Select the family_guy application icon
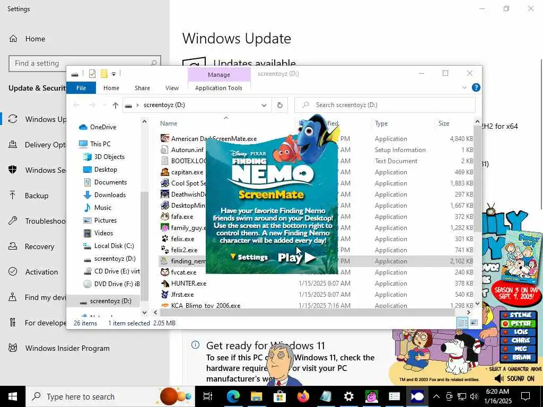This screenshot has height=407, width=543. pyautogui.click(x=165, y=227)
